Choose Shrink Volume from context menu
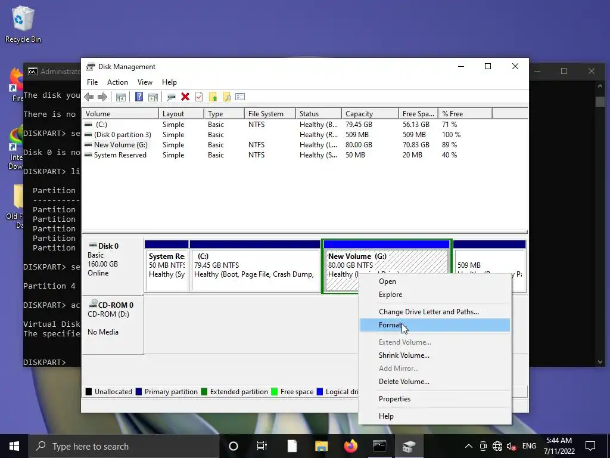 (434, 355)
